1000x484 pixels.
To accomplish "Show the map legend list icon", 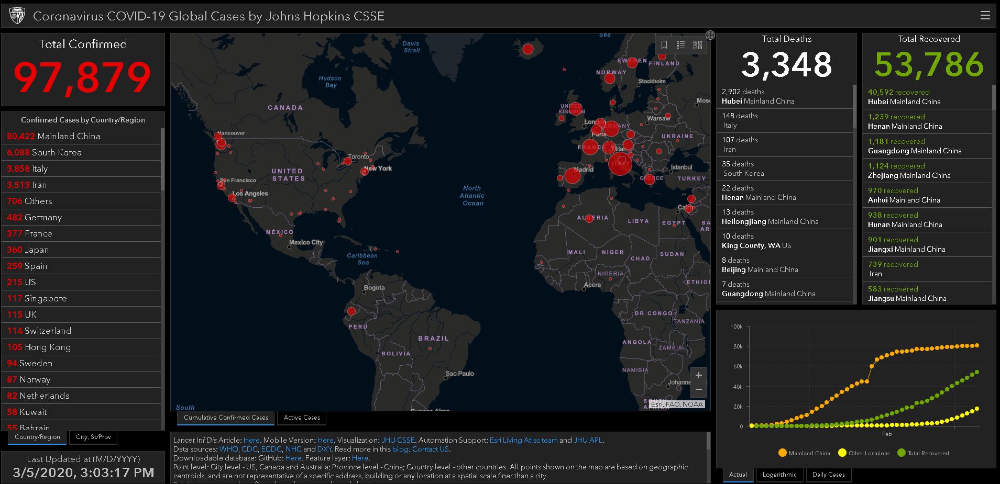I will coord(680,45).
